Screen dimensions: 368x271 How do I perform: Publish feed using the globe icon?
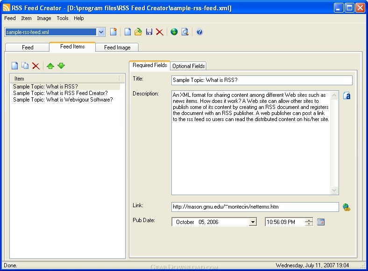click(x=174, y=32)
